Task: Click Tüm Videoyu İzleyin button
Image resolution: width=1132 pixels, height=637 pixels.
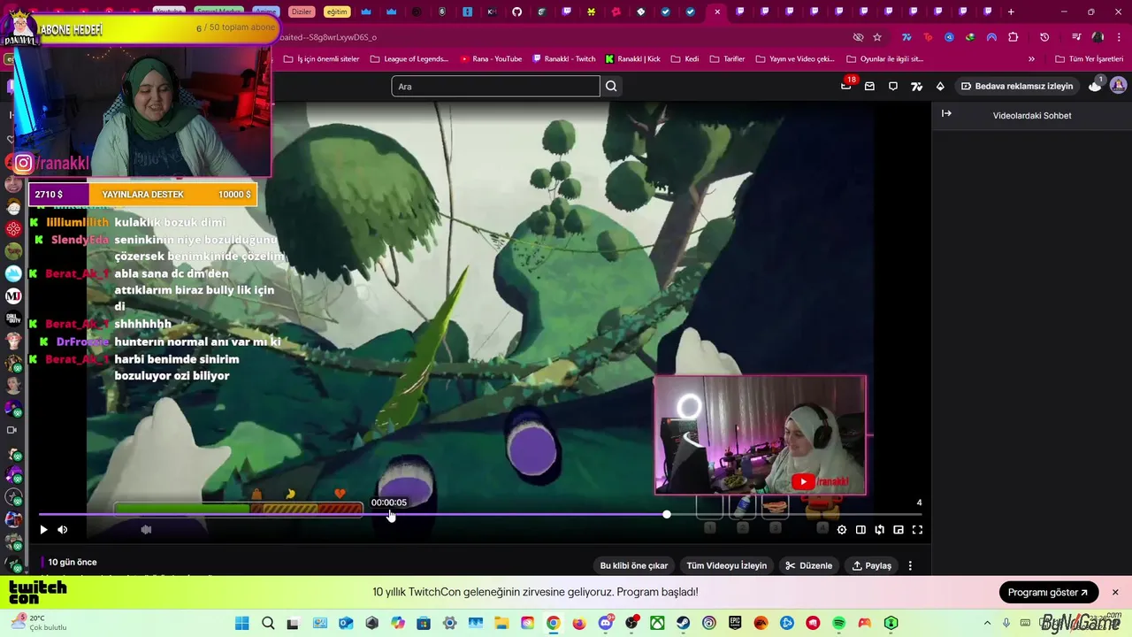Action: pos(727,565)
